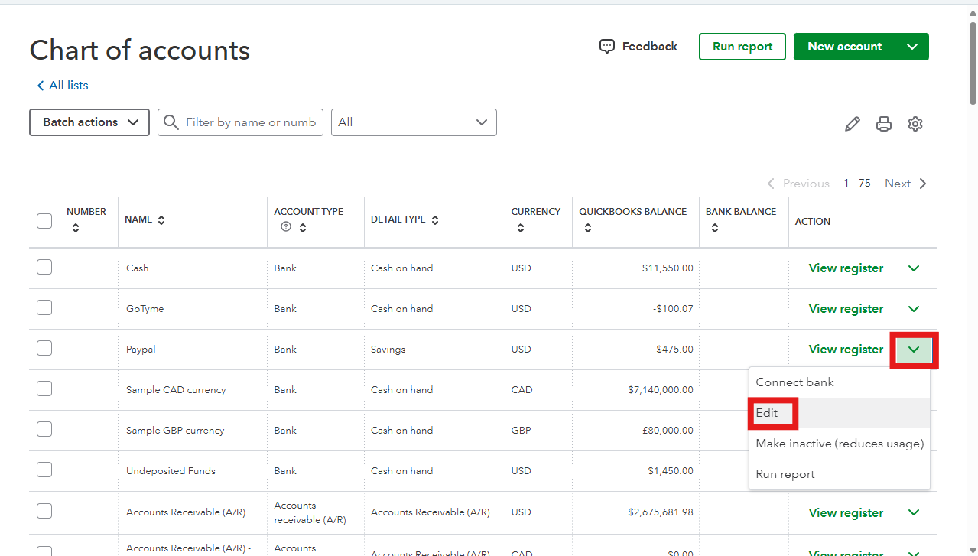The width and height of the screenshot is (978, 556).
Task: Sort by Name column arrows
Action: pos(161,220)
